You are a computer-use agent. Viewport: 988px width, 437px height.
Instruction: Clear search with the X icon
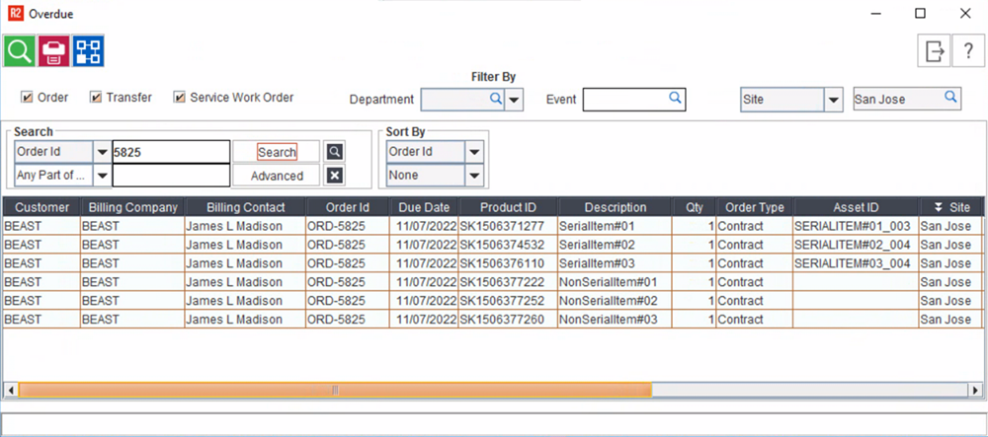(x=335, y=176)
